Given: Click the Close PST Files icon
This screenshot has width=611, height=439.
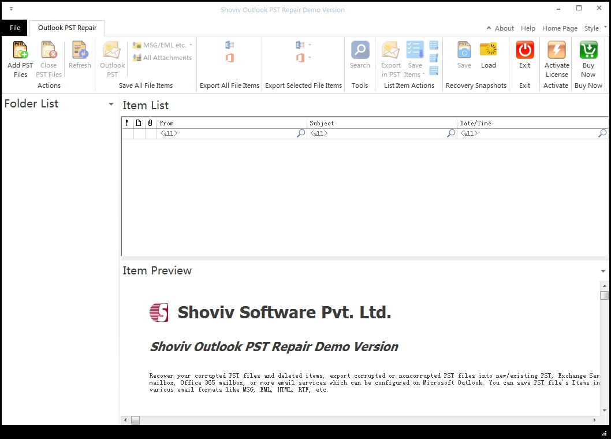Looking at the screenshot, I should (49, 50).
